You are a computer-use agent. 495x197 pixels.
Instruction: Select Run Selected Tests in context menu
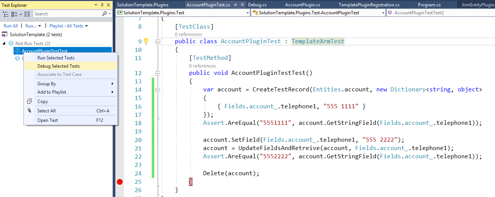pyautogui.click(x=56, y=58)
